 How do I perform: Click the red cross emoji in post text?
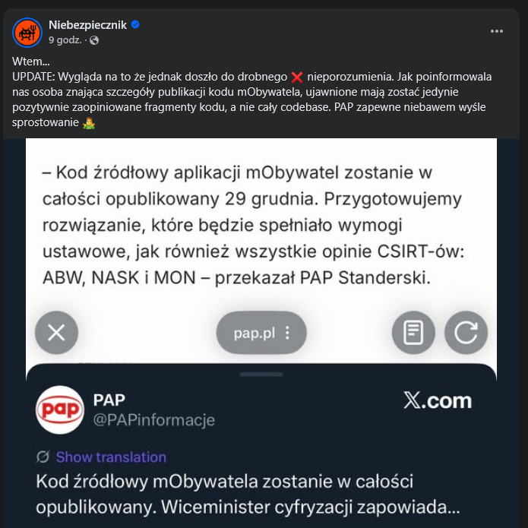coord(297,77)
